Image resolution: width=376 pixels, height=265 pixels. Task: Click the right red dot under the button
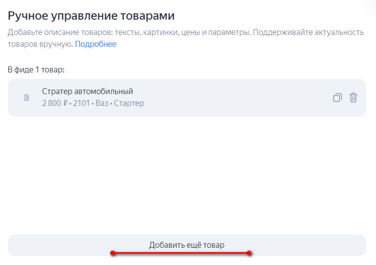[249, 253]
